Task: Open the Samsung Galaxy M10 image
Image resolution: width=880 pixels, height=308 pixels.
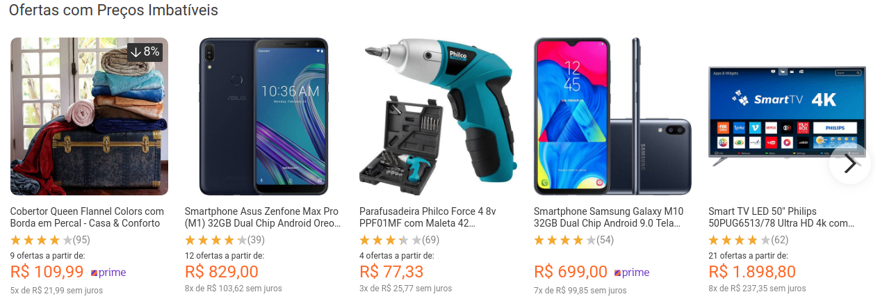Action: (x=612, y=116)
